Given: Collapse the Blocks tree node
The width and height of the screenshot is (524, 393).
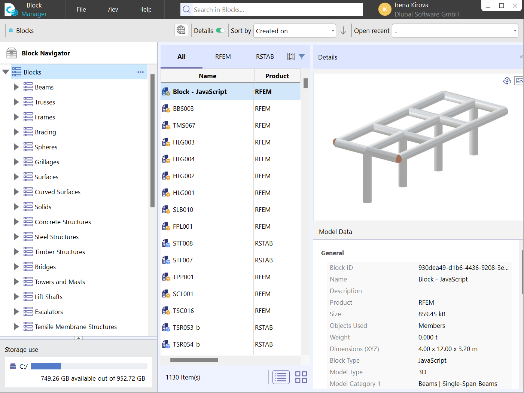Looking at the screenshot, I should click(5, 72).
